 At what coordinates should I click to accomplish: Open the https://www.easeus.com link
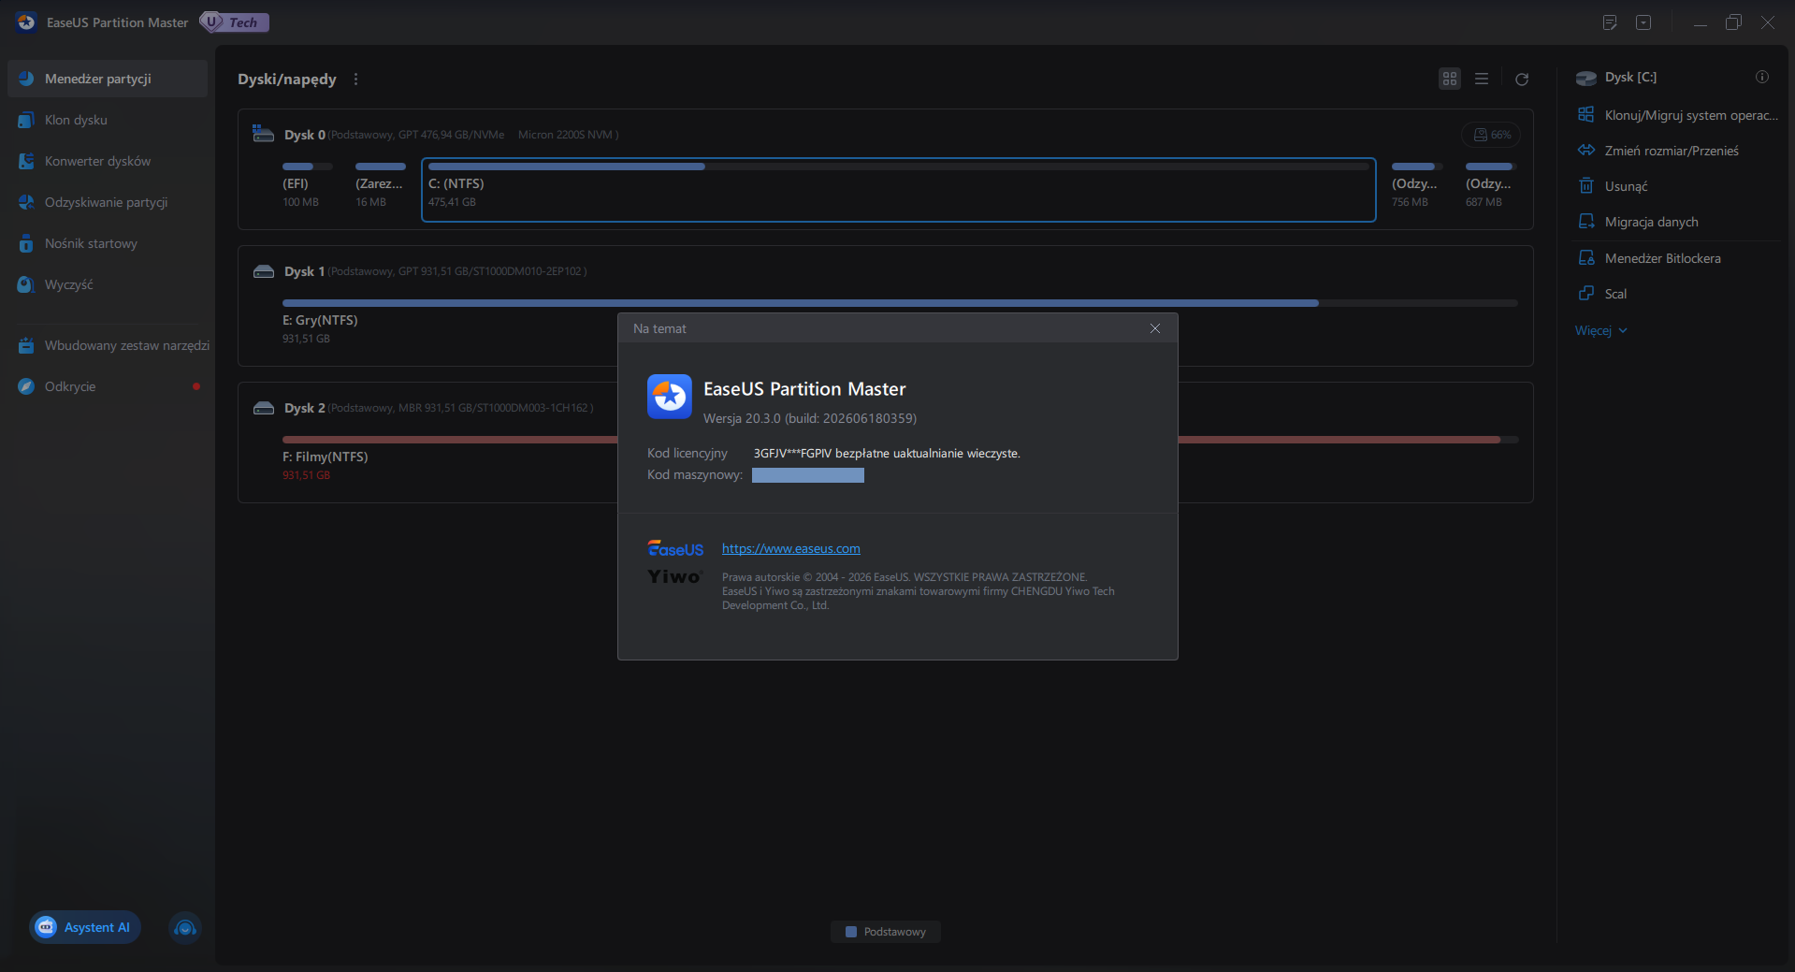point(791,549)
